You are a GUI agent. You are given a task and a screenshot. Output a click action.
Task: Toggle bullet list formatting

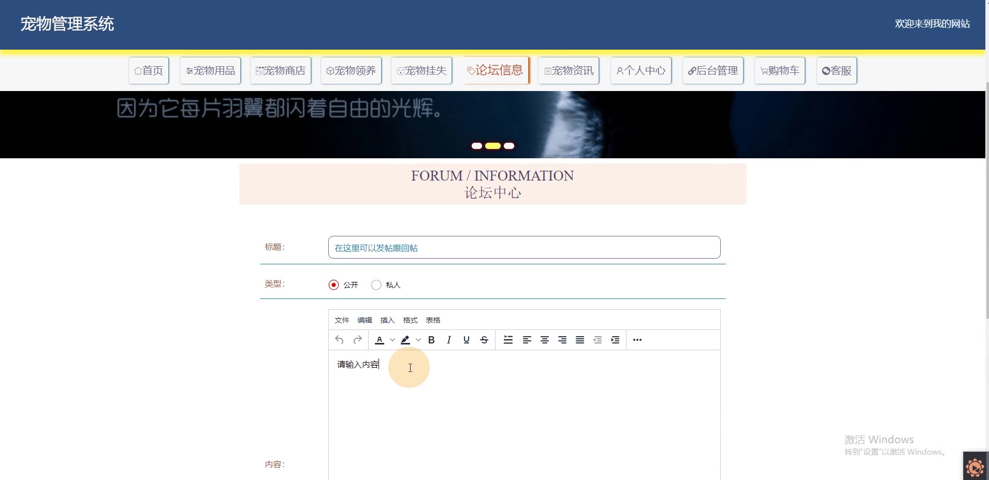pos(508,340)
